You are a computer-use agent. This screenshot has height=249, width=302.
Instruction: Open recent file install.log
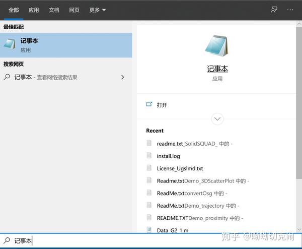point(168,156)
